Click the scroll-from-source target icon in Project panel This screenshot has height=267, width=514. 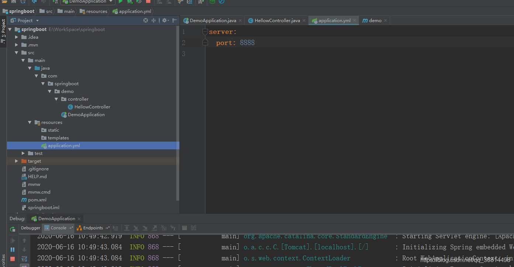coord(146,21)
